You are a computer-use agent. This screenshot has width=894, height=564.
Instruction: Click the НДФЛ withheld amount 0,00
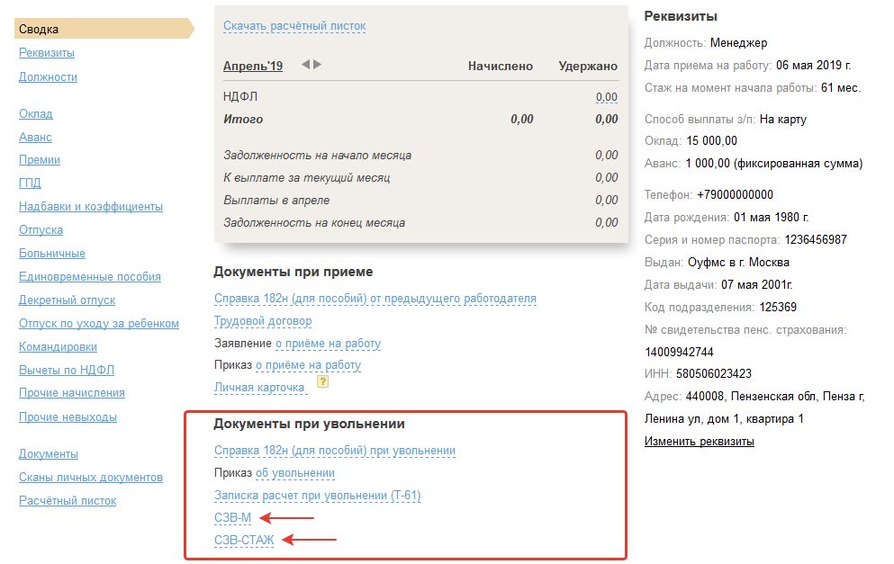(606, 97)
